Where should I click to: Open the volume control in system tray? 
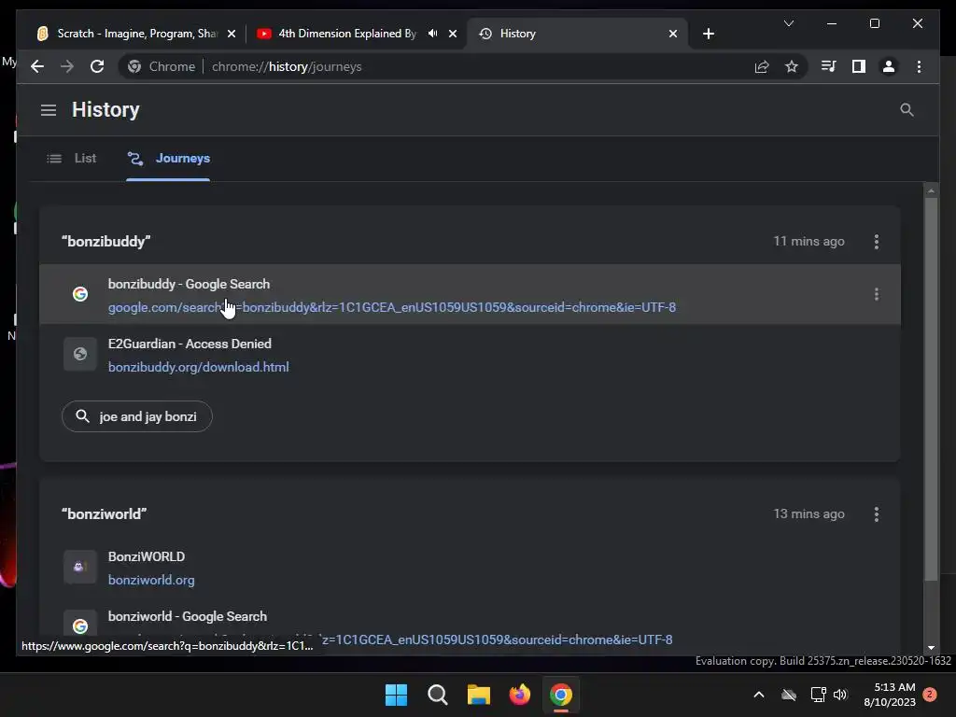pyautogui.click(x=841, y=695)
